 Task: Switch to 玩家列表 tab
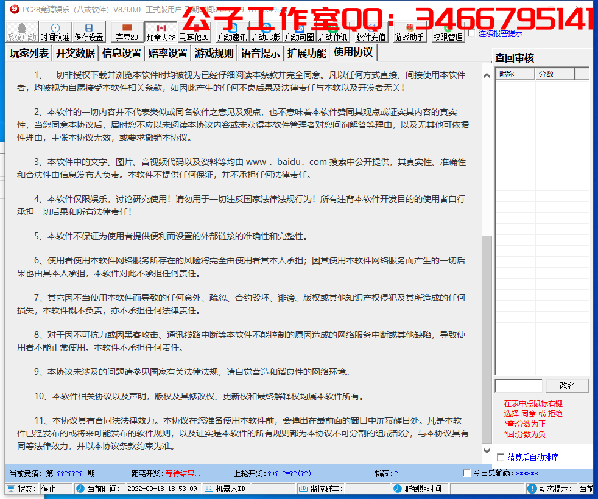pos(29,53)
